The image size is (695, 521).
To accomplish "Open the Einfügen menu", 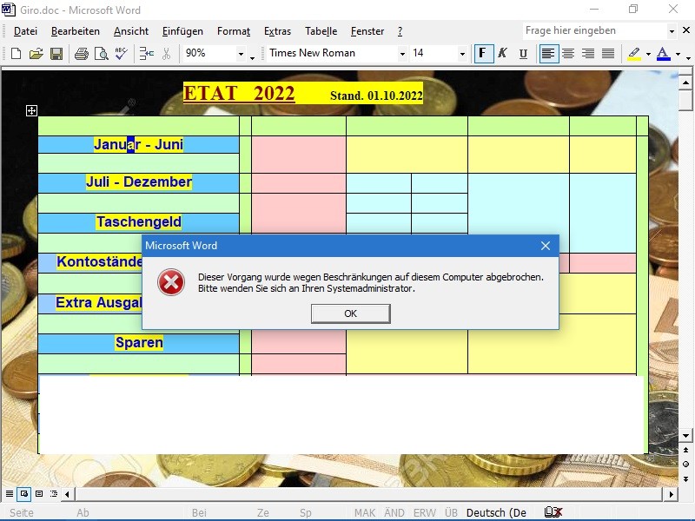I will point(182,31).
